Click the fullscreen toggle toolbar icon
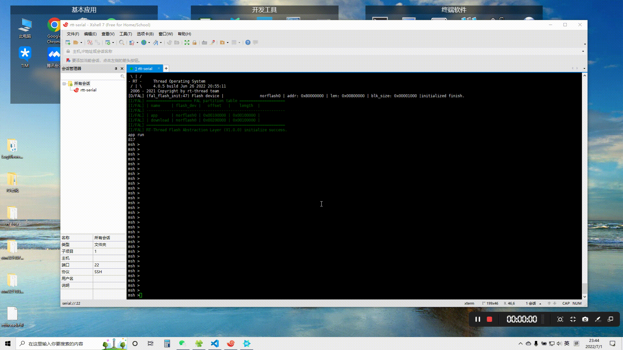 click(x=187, y=42)
